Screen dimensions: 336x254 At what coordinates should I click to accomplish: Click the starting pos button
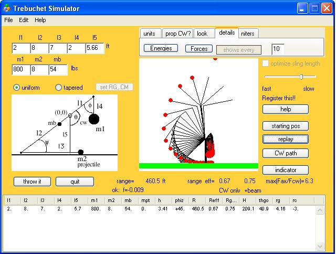286,126
